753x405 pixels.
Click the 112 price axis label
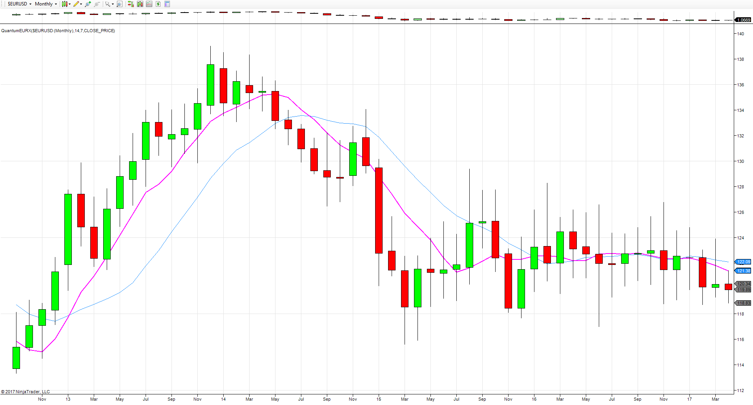740,390
